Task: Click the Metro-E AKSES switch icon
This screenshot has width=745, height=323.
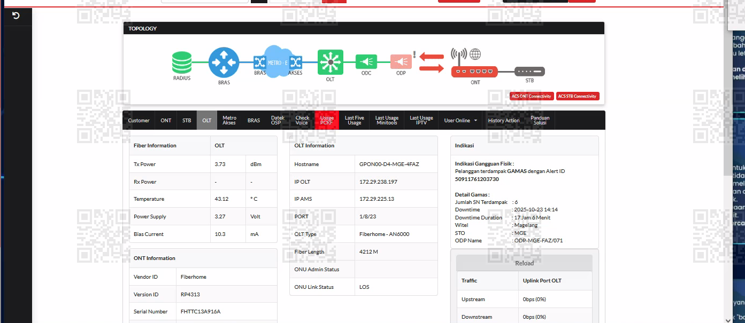Action: tap(295, 62)
